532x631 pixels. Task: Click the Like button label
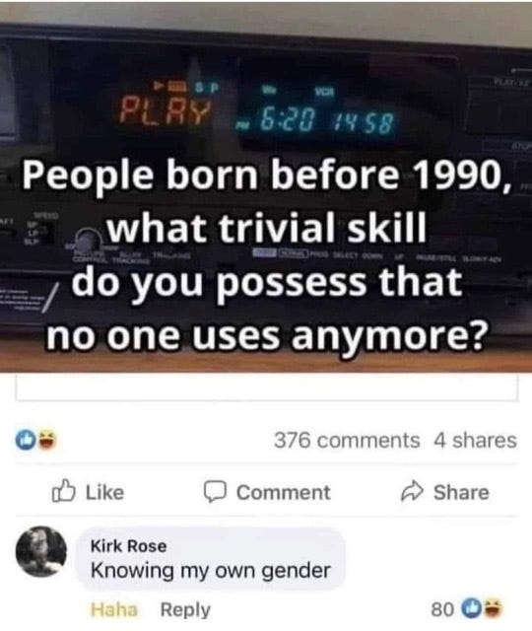coord(105,492)
